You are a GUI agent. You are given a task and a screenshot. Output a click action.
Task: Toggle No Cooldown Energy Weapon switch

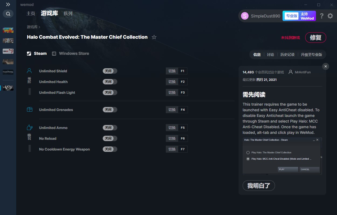coord(110,149)
